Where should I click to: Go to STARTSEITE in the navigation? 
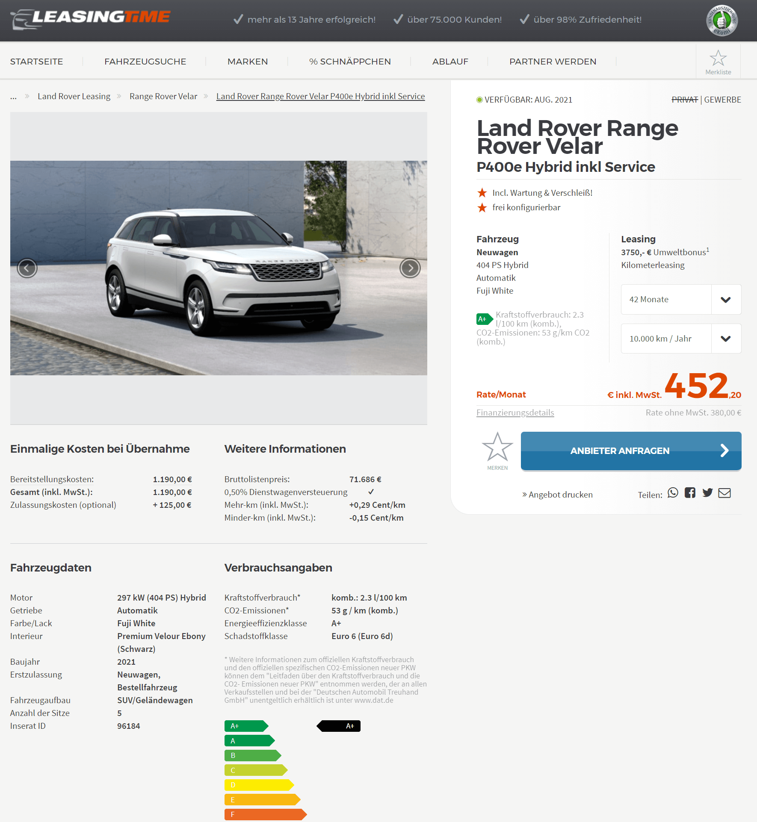pyautogui.click(x=36, y=62)
